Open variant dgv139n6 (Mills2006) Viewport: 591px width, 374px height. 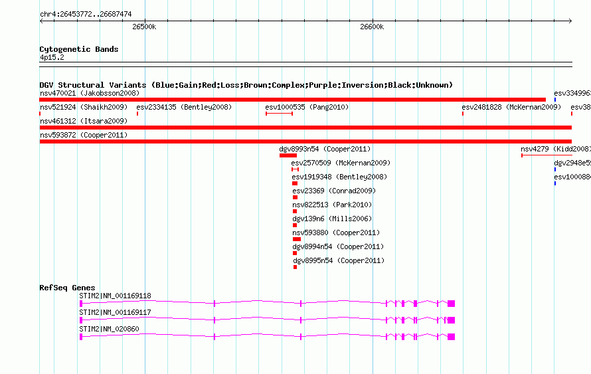[332, 219]
